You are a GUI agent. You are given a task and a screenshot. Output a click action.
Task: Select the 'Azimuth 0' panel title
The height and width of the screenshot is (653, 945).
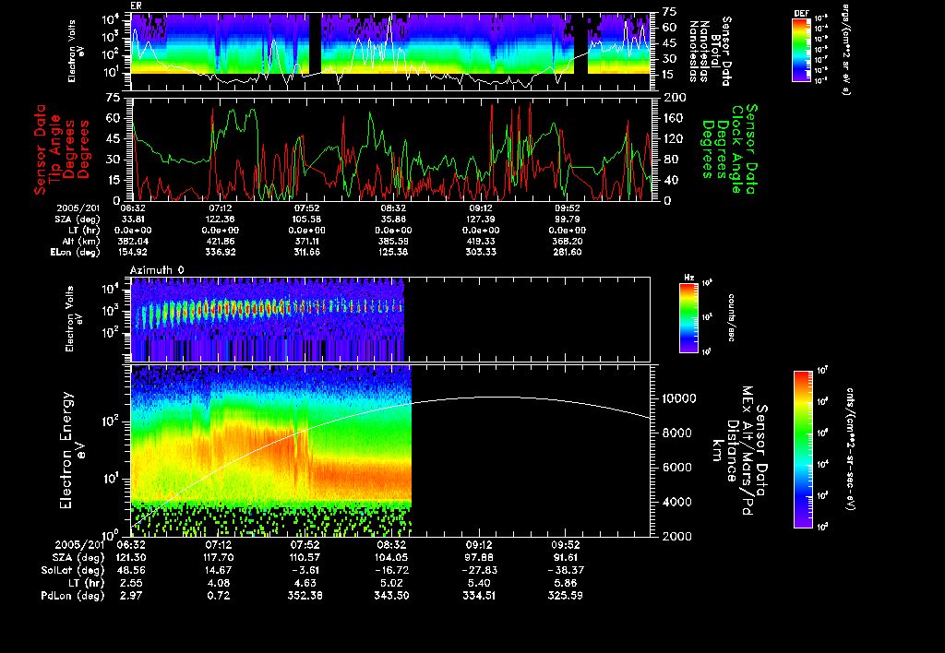click(x=157, y=270)
